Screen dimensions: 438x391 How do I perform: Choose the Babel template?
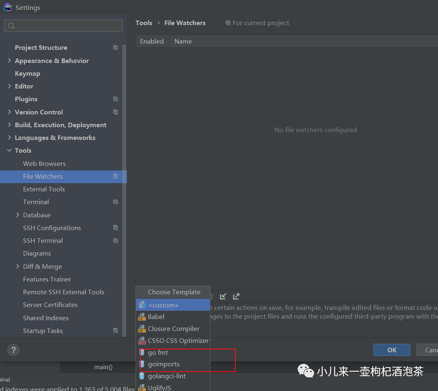pyautogui.click(x=173, y=317)
